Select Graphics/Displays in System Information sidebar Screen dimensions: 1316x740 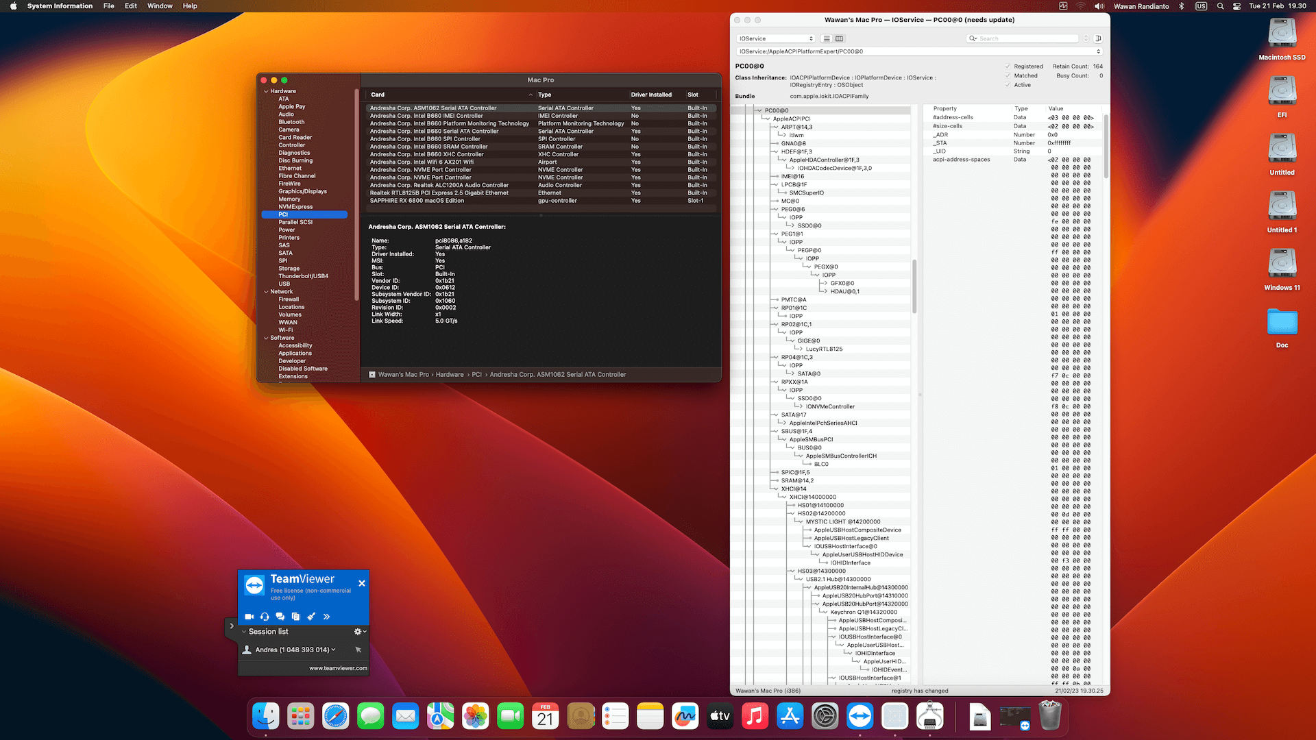(302, 191)
